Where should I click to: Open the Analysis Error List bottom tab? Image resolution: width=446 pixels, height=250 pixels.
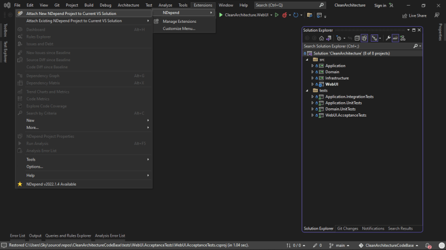(110, 236)
